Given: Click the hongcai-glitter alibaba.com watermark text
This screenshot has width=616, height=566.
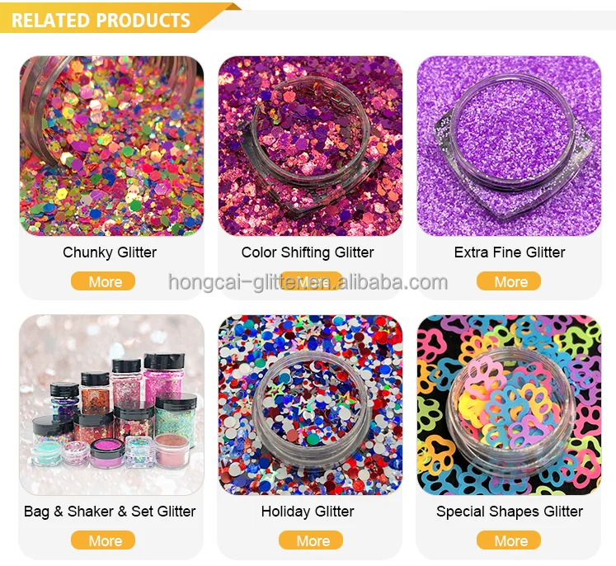Looking at the screenshot, I should click(308, 282).
